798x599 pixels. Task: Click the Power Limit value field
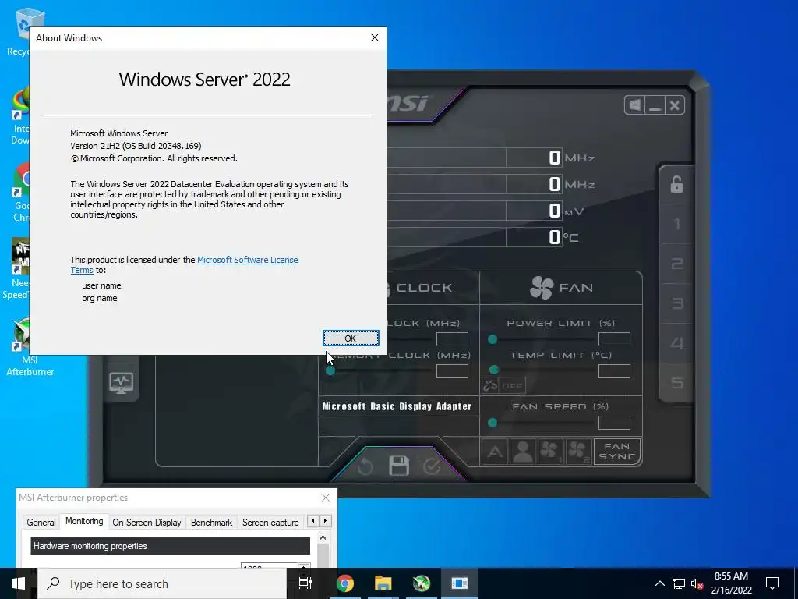pos(614,339)
